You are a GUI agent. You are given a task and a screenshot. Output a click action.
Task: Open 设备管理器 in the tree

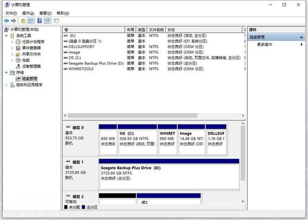click(31, 66)
